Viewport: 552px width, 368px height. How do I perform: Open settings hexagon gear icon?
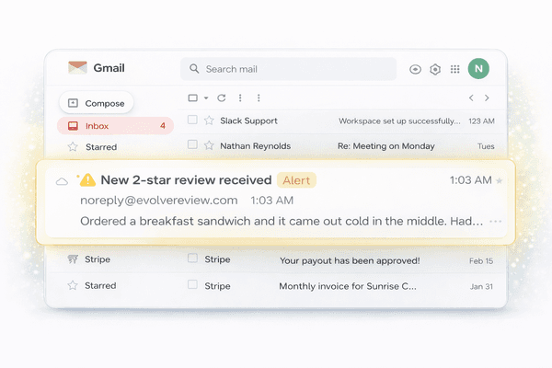click(x=435, y=69)
